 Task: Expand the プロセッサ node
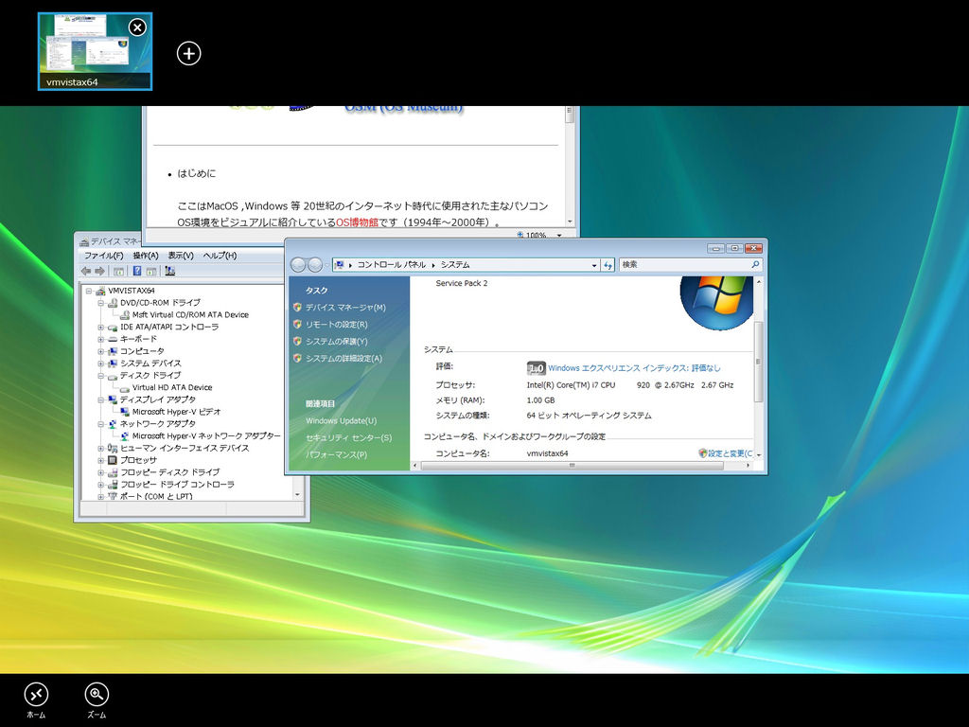click(100, 461)
